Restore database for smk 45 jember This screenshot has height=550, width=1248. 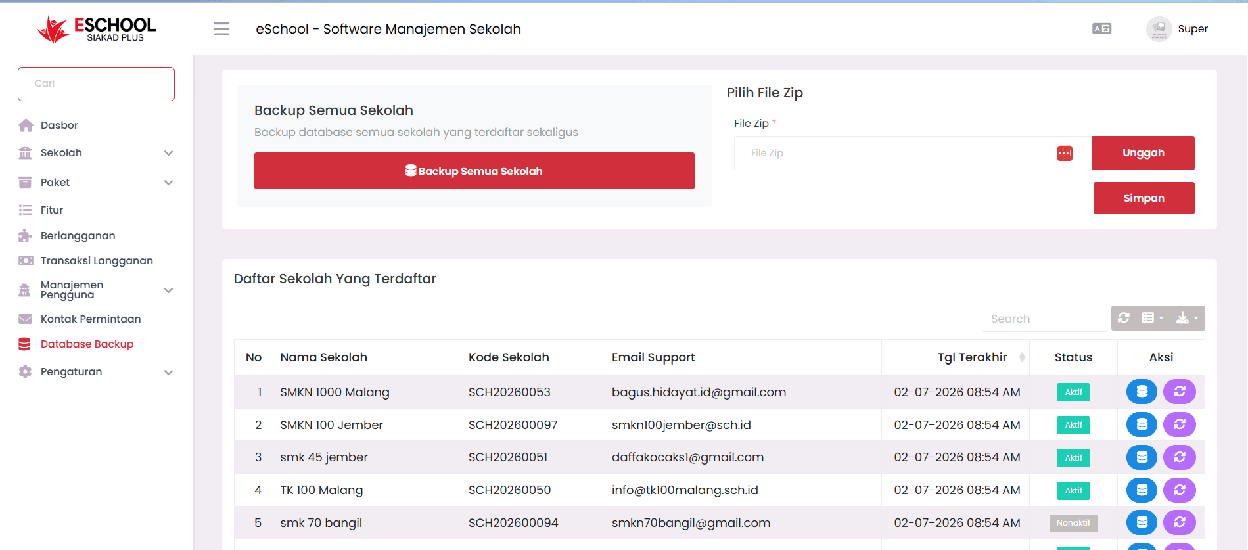[x=1180, y=457]
